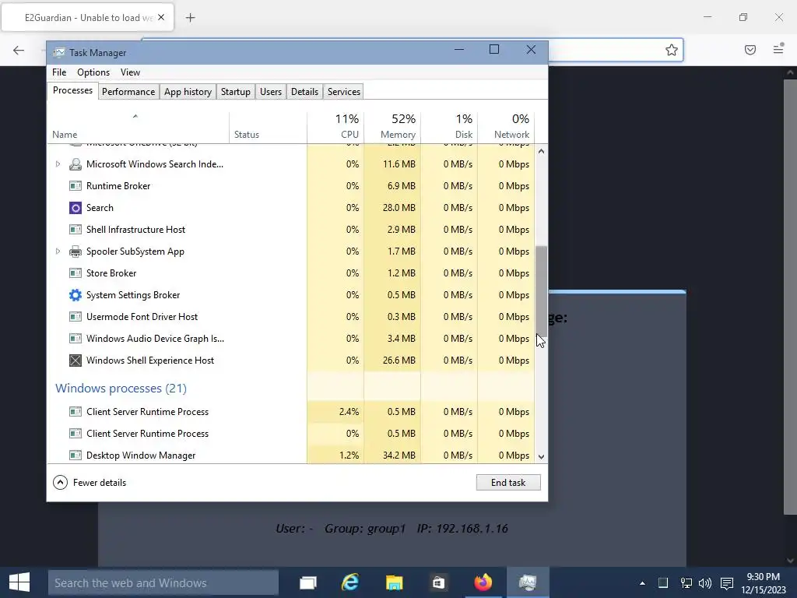Sort processes by Network column

(x=506, y=127)
